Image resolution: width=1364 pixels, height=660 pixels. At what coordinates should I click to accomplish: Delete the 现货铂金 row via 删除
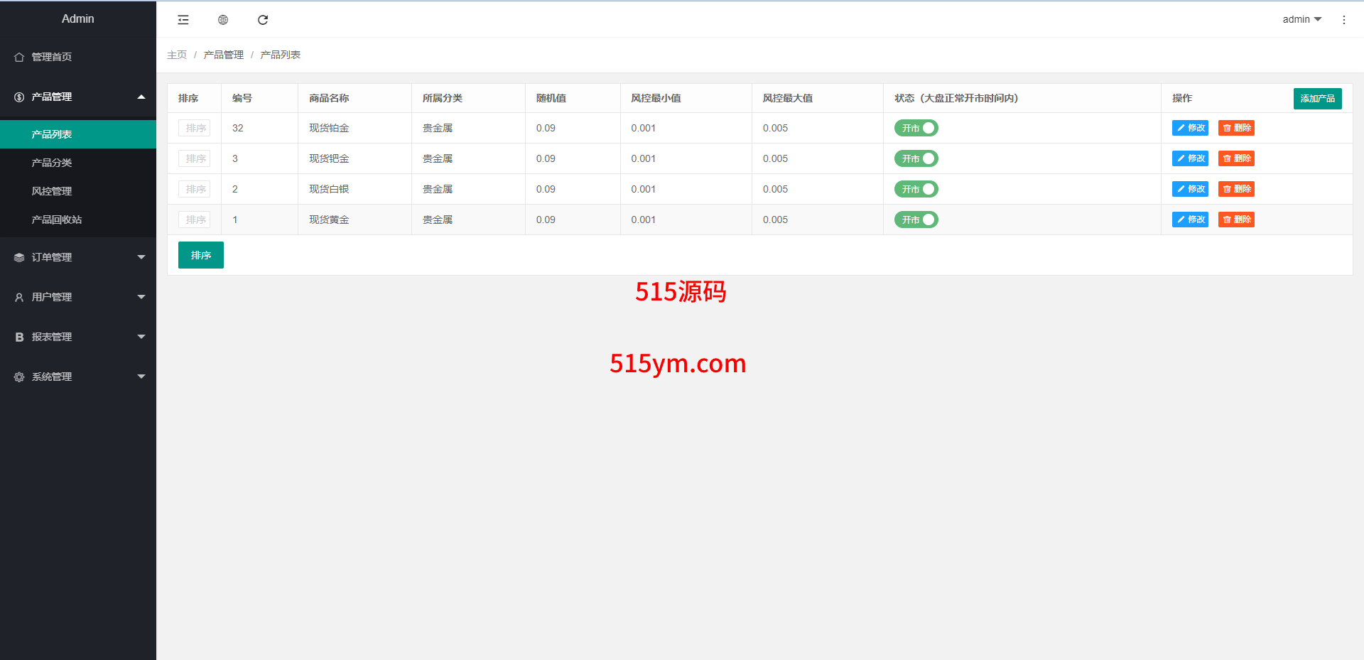pyautogui.click(x=1236, y=128)
